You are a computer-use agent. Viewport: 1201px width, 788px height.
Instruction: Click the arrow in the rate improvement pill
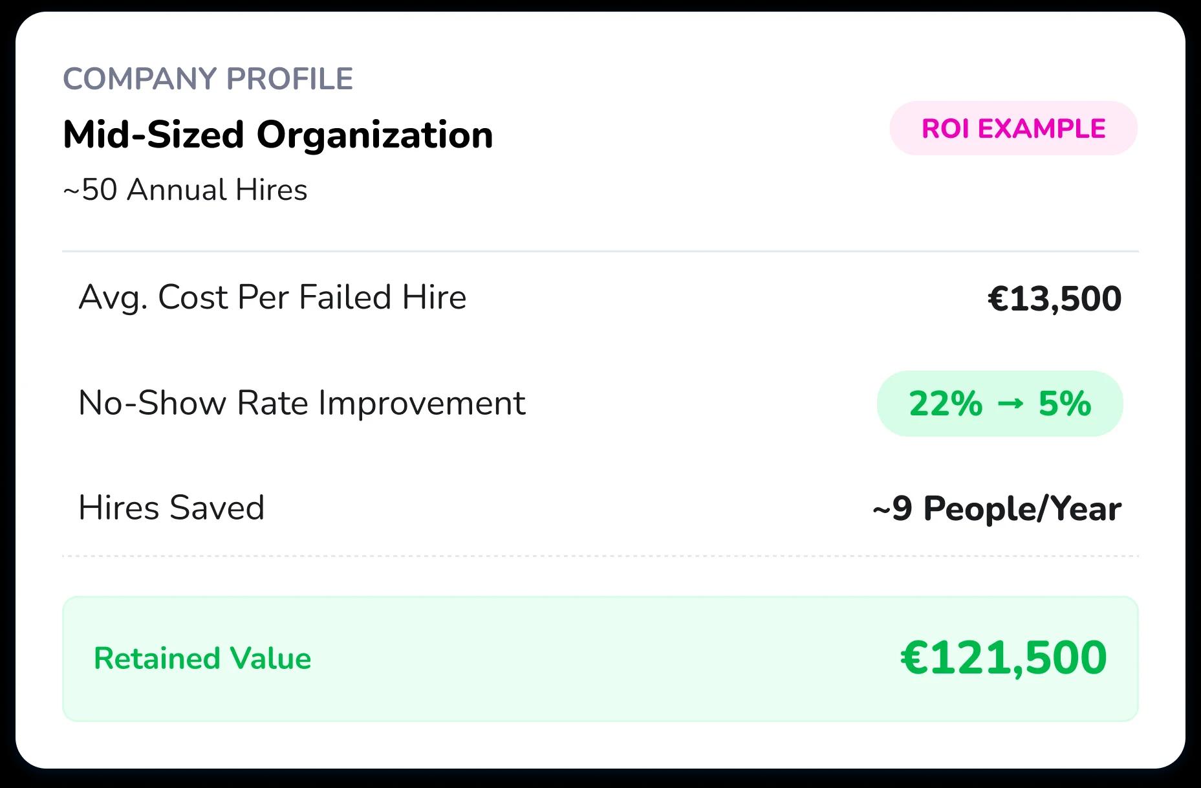[x=1010, y=404]
